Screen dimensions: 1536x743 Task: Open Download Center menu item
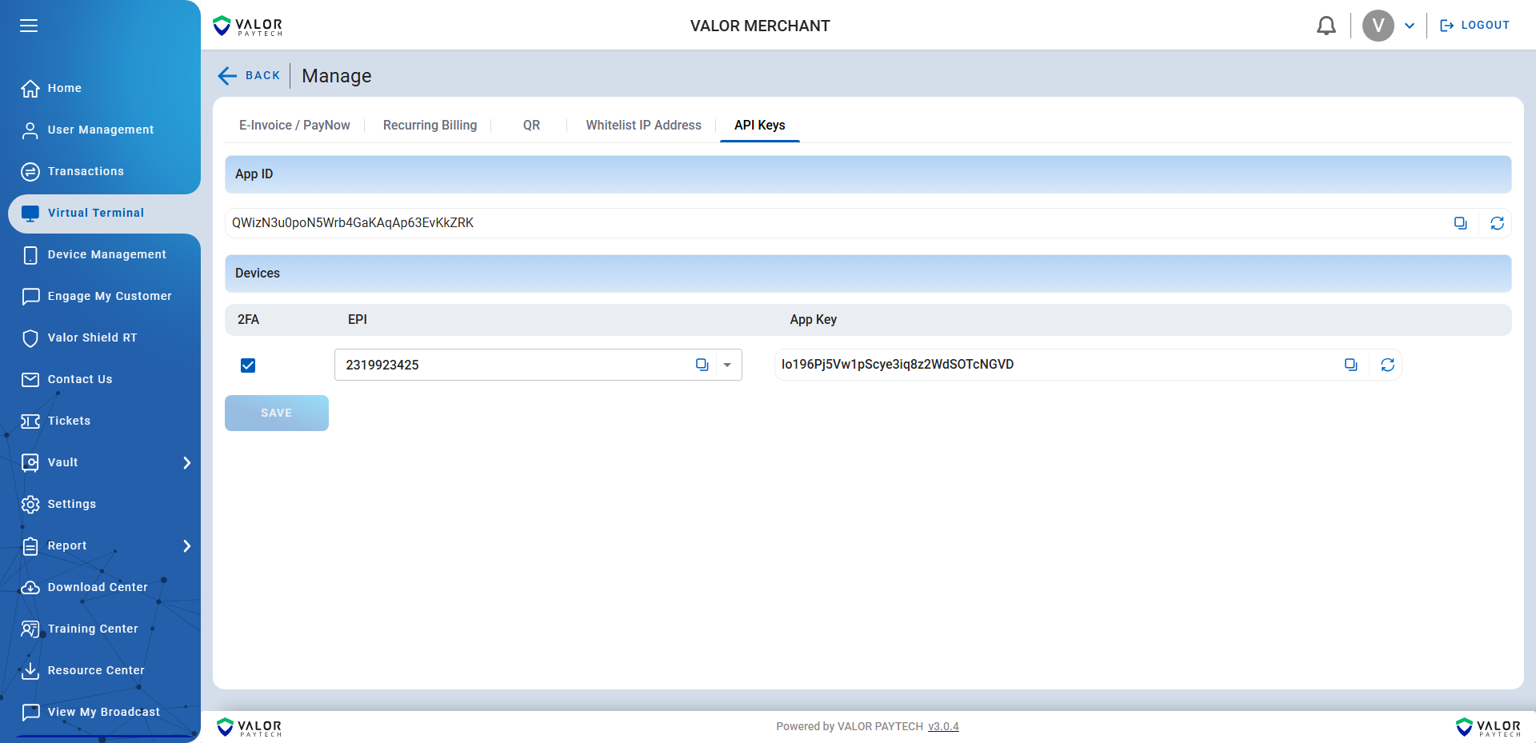click(98, 587)
